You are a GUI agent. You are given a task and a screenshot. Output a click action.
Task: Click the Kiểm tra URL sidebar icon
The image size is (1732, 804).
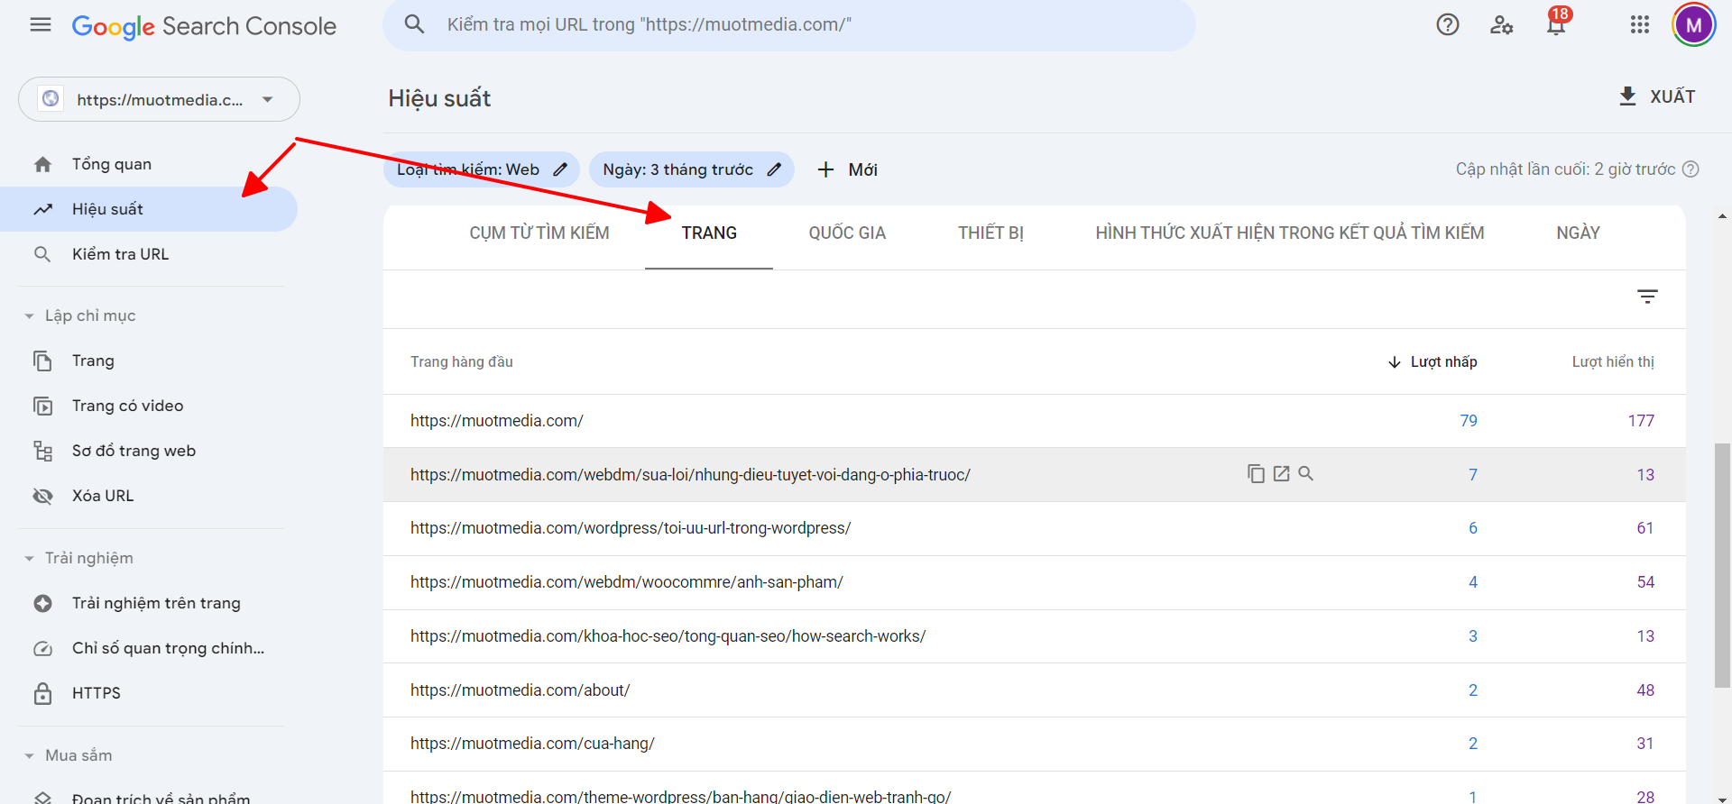(x=42, y=254)
